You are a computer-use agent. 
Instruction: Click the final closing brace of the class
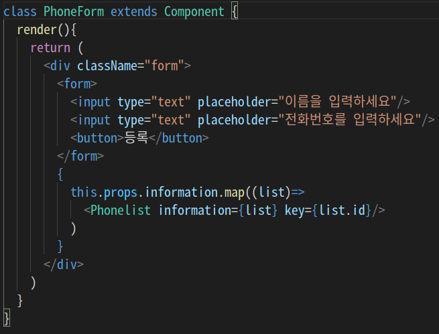tap(7, 319)
